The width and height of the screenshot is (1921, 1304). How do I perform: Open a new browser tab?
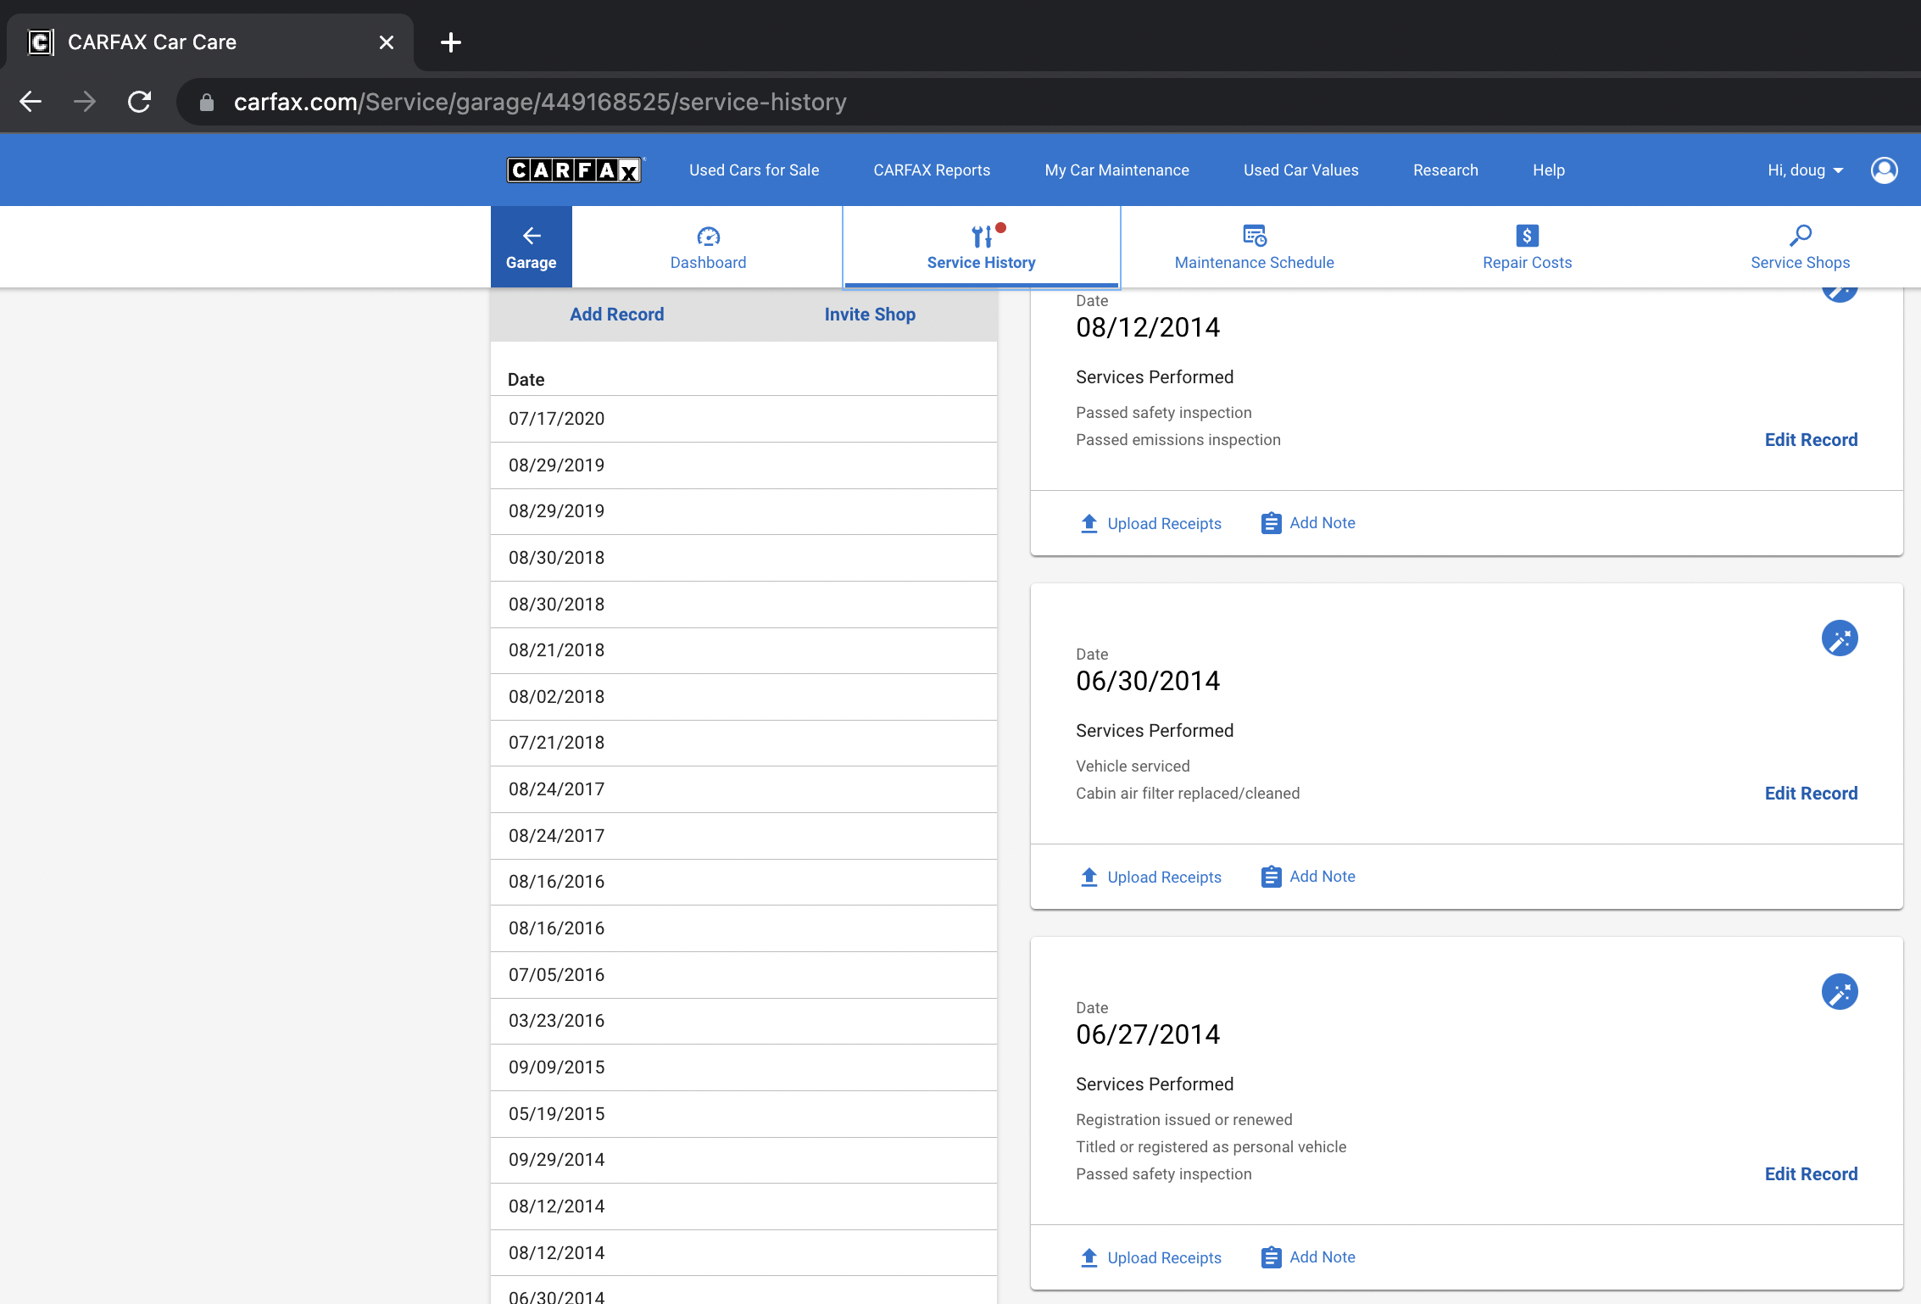[451, 42]
